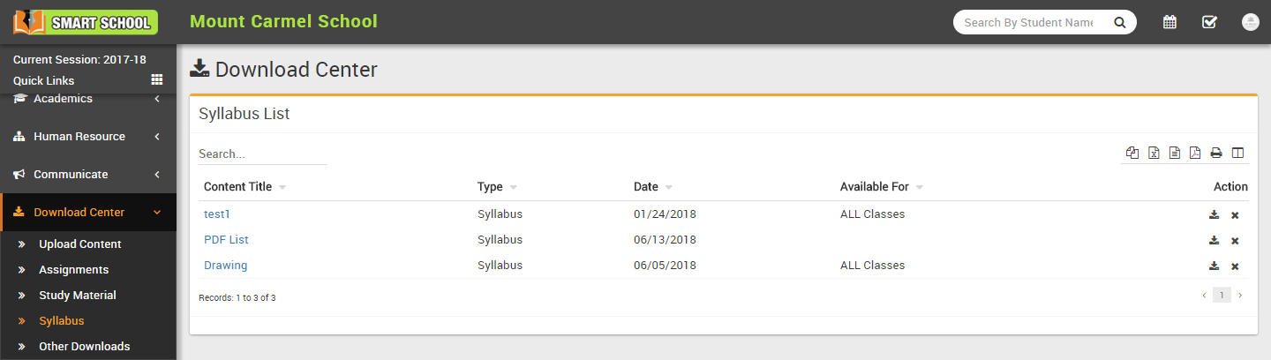Download the test1 syllabus file
This screenshot has height=360, width=1271.
click(x=1215, y=214)
